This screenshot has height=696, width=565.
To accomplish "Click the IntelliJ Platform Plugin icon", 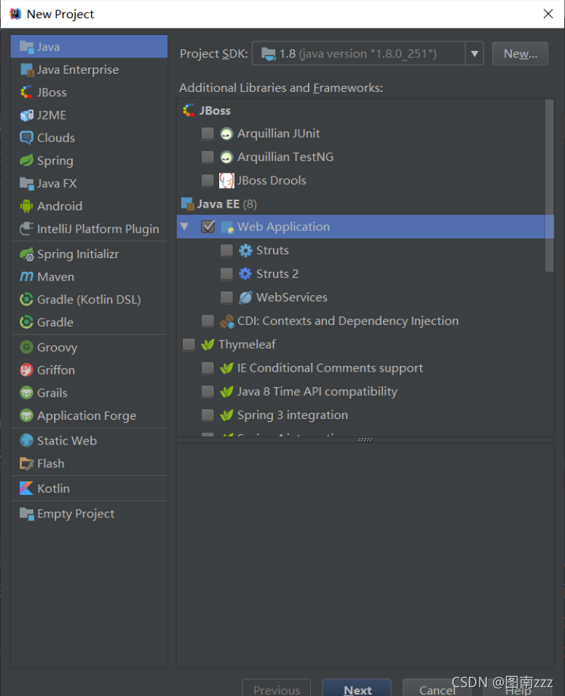I will coord(27,229).
